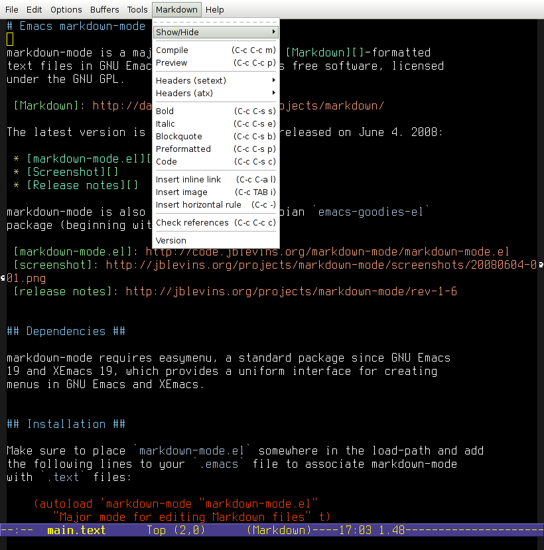
Task: Click the '[Markdown][]-formatted' reference text
Action: tap(358, 52)
